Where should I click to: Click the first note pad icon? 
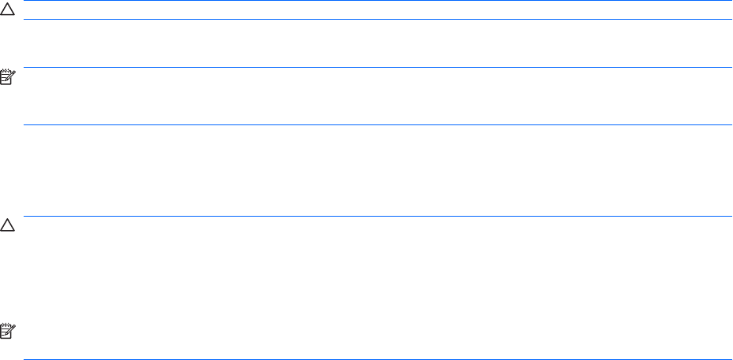[7, 76]
